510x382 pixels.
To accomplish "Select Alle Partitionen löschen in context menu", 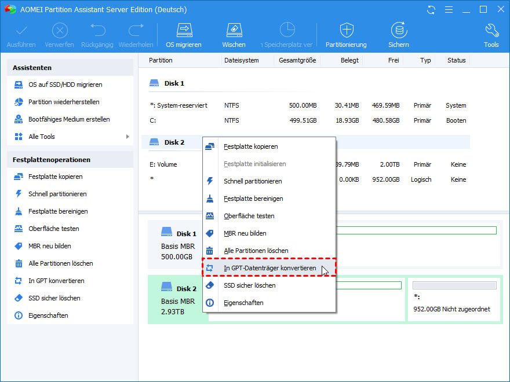I will 269,251.
